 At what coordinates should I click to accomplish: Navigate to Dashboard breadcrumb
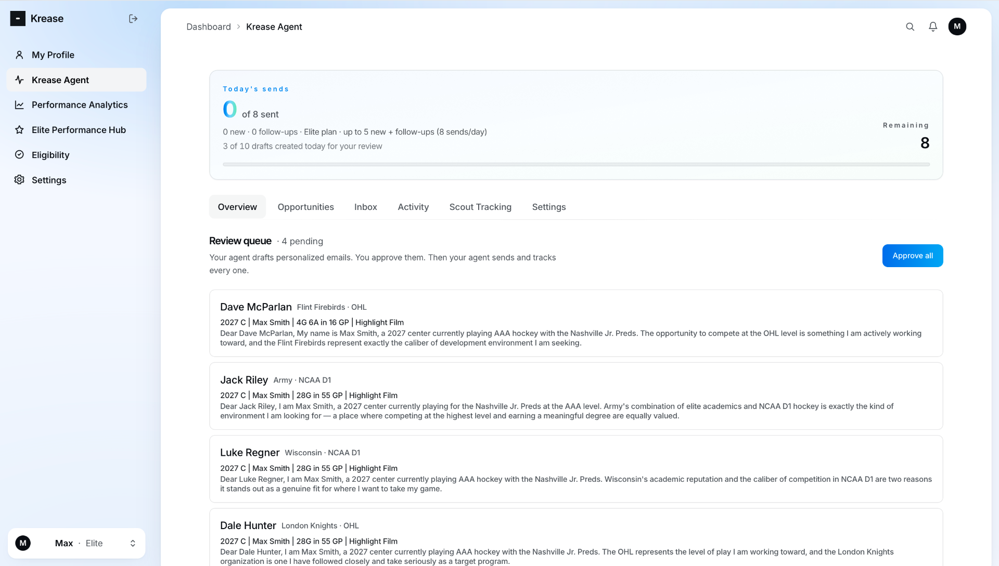[209, 27]
